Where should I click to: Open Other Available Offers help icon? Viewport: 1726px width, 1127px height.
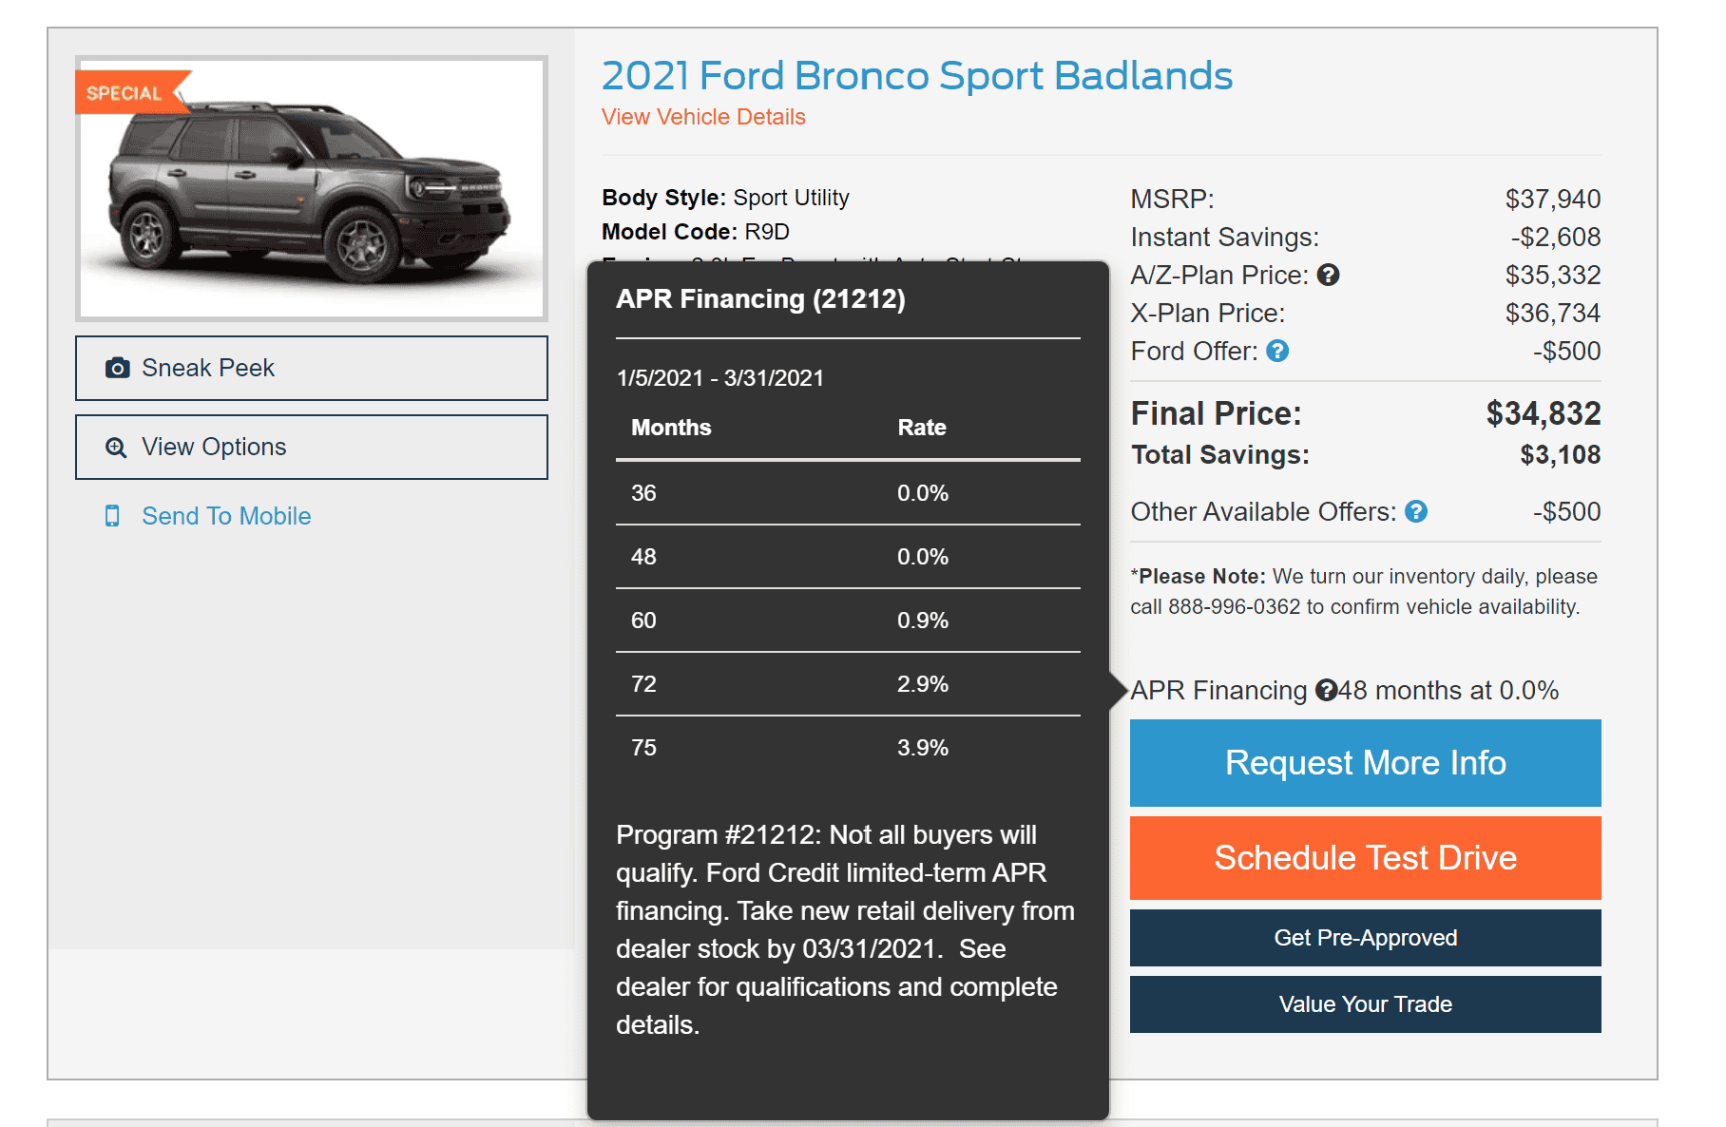pos(1415,512)
